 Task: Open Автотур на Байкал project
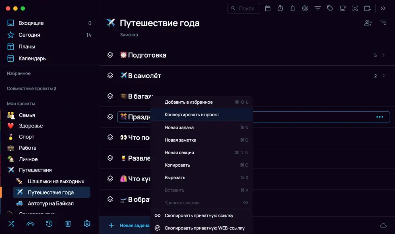(x=50, y=203)
